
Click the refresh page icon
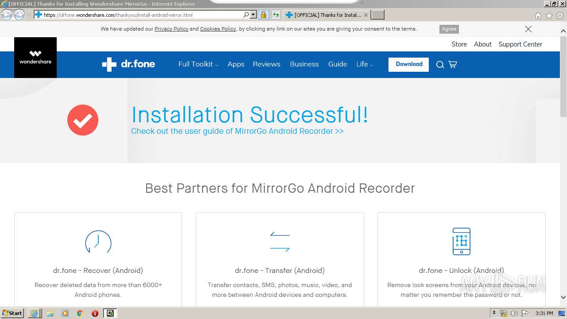[276, 15]
